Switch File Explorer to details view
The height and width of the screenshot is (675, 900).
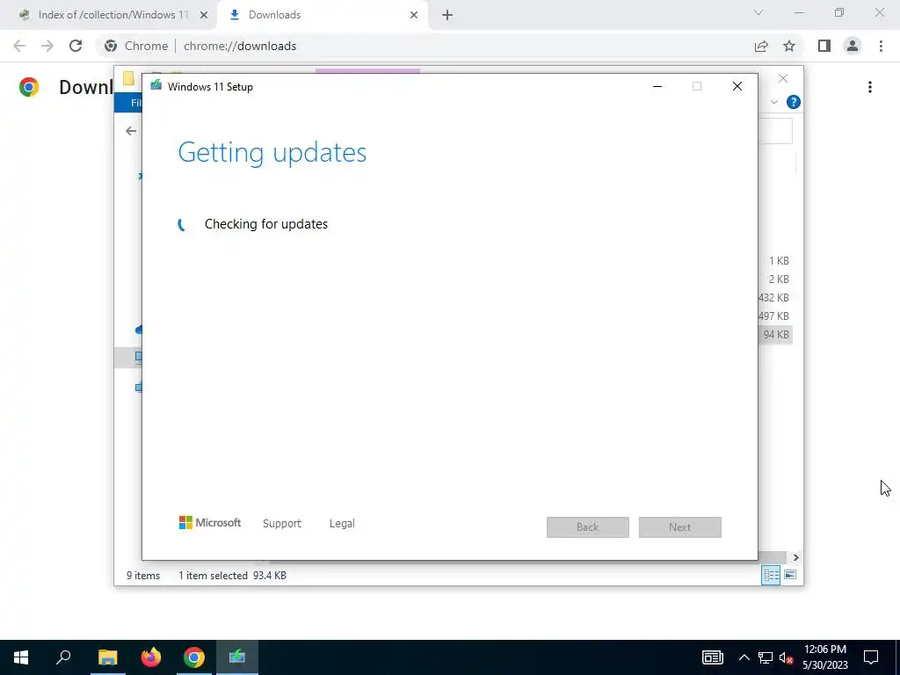coord(771,575)
